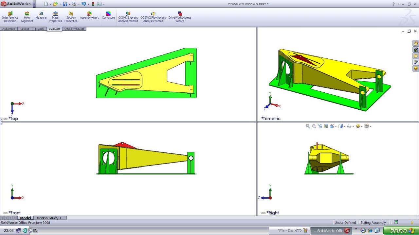Image resolution: width=419 pixels, height=235 pixels.
Task: Select the Measure tool
Action: [41, 16]
